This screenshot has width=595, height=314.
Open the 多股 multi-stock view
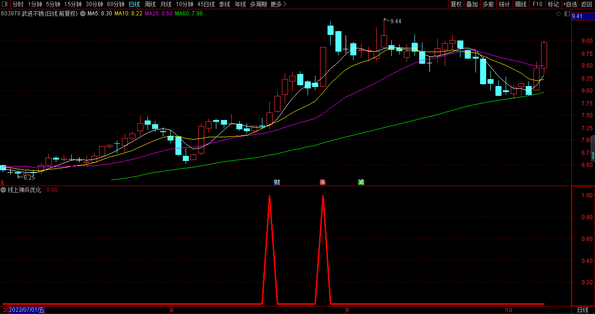[488, 4]
